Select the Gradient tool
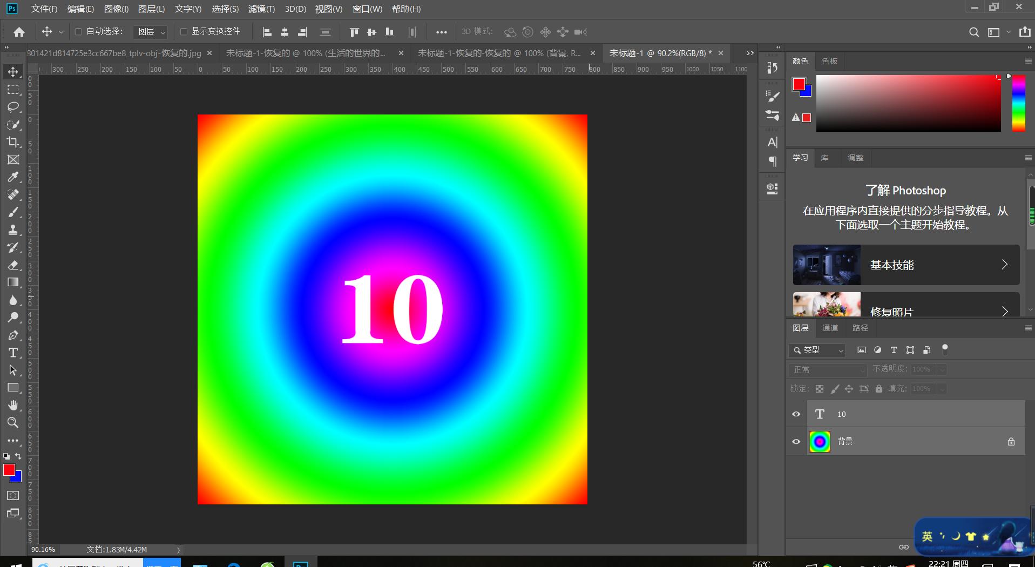The width and height of the screenshot is (1035, 567). pos(13,282)
